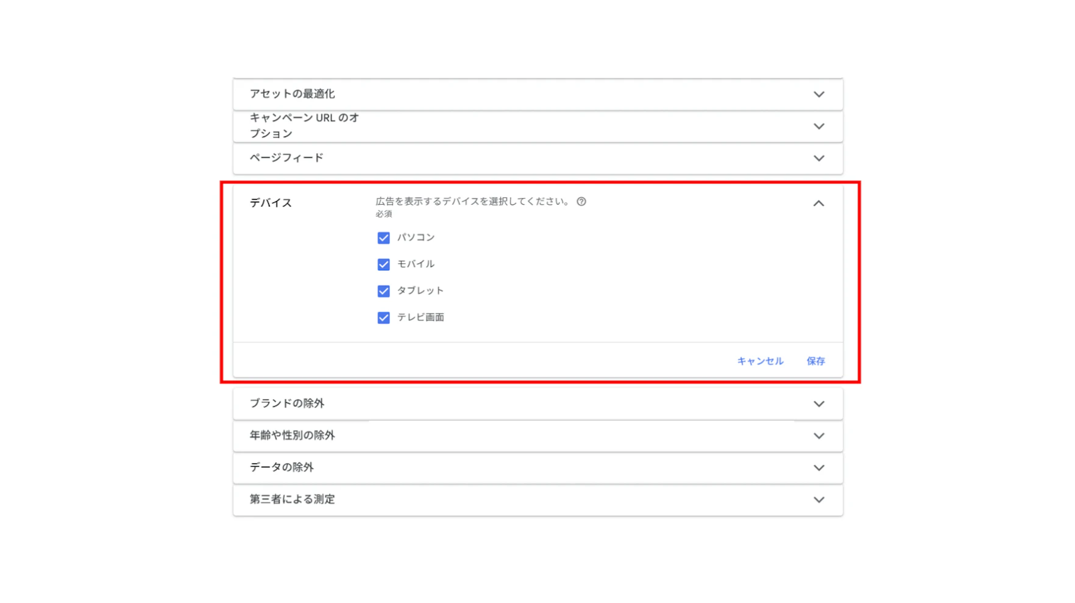Click the 第三者による測定 heading text
This screenshot has height=603, width=1075.
tap(292, 499)
